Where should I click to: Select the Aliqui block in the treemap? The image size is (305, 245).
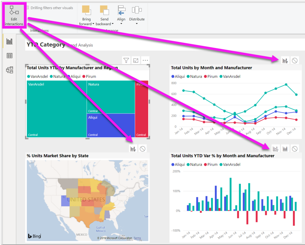111,126
